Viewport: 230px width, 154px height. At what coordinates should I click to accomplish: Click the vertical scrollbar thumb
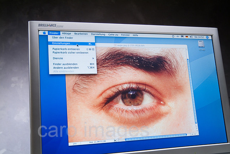click(x=192, y=91)
